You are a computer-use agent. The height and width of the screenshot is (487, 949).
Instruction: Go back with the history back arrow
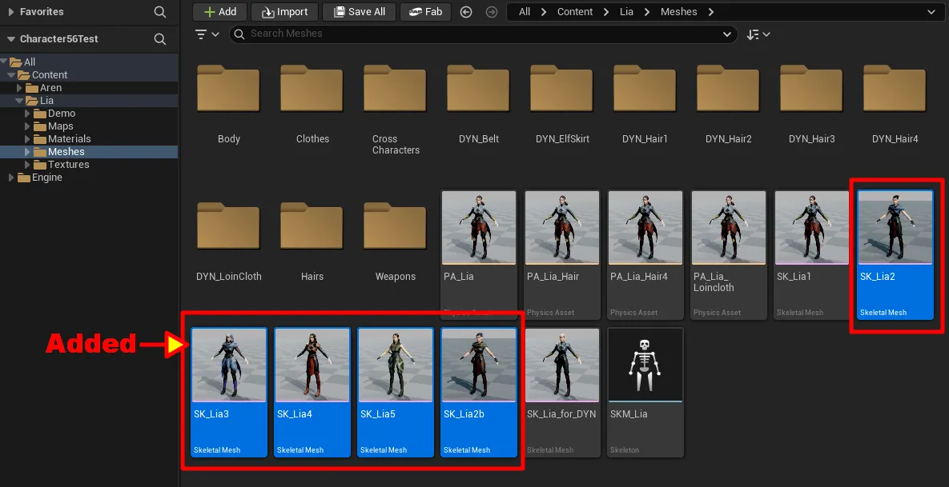click(x=466, y=12)
